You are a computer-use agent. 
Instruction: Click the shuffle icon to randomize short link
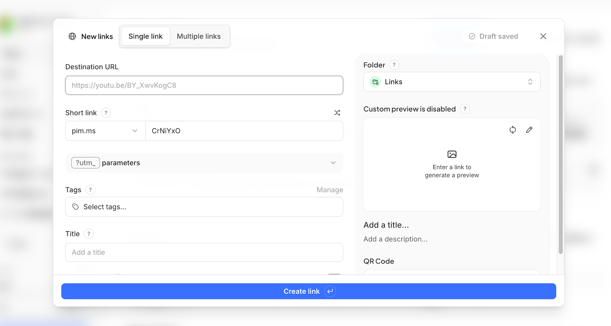pos(337,113)
